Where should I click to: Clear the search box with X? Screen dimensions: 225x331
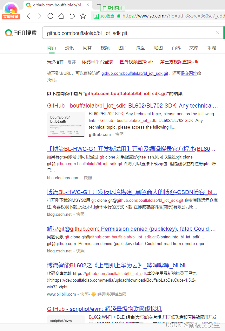218,33
